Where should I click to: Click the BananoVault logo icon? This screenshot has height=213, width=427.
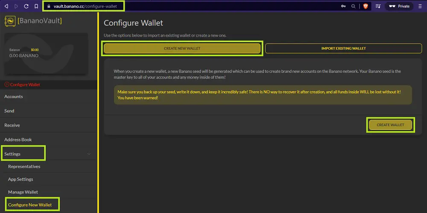point(10,21)
